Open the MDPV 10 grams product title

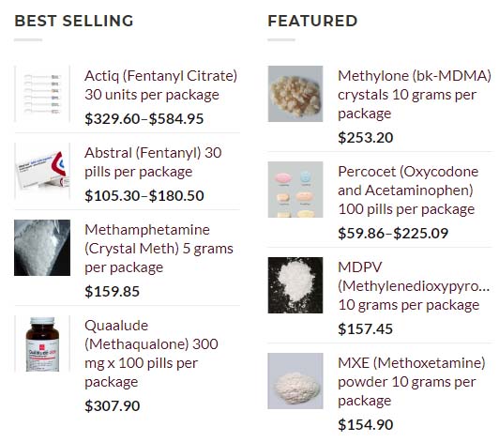point(414,286)
